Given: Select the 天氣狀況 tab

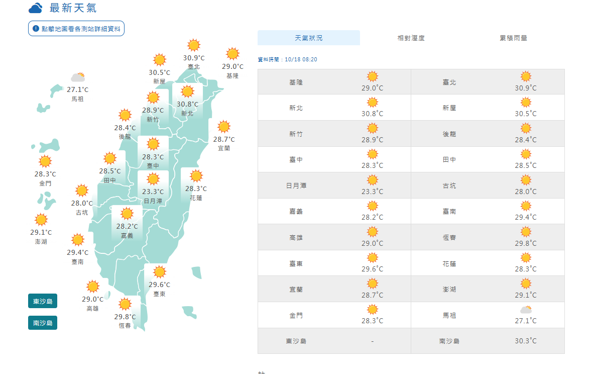Looking at the screenshot, I should pos(309,38).
